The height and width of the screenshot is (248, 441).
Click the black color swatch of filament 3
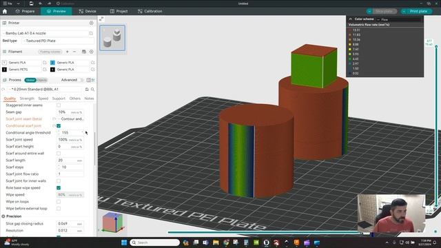4,69
